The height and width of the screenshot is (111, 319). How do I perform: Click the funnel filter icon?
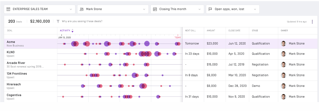pos(58,21)
